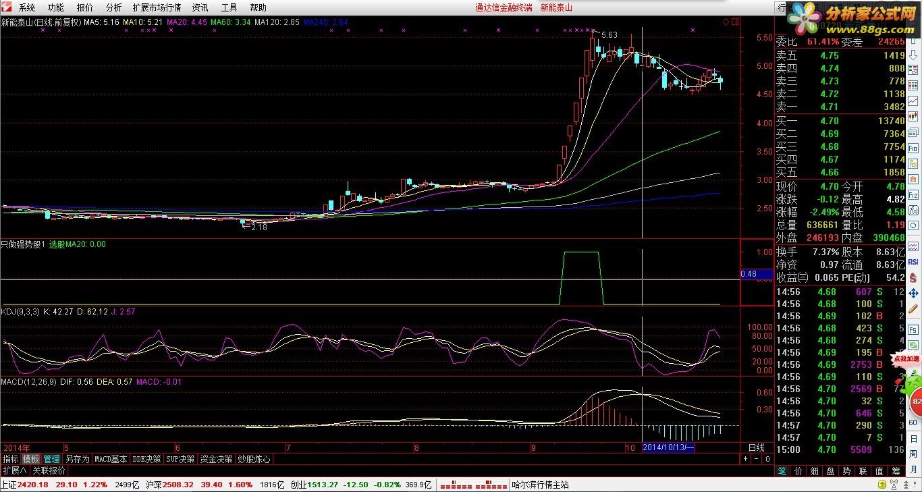Click the F5 icon in right toolbar

pos(913,329)
